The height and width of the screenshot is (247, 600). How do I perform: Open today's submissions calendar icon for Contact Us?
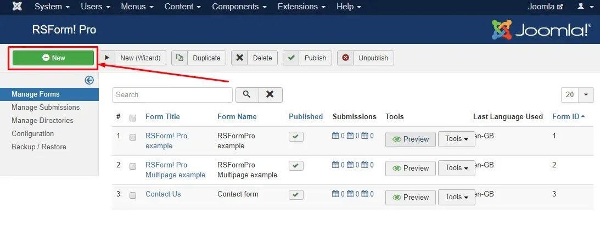click(x=335, y=194)
